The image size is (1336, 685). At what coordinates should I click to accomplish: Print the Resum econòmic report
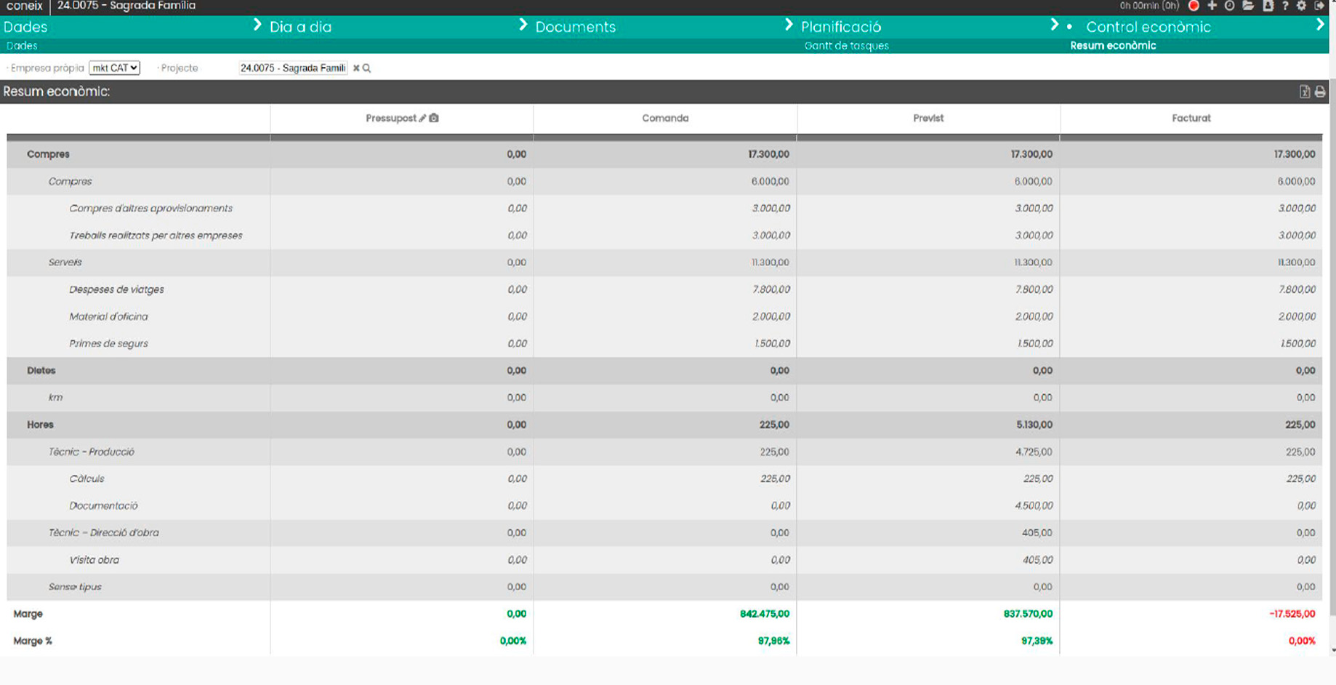click(x=1320, y=92)
